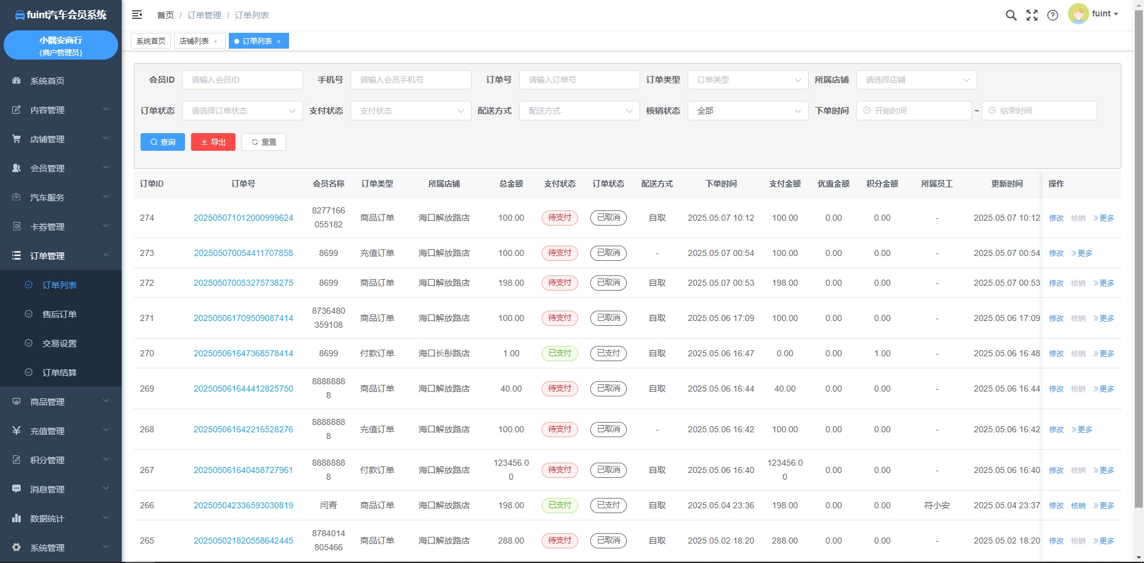
Task: Collapse the sidebar with the hamburger icon
Action: click(x=137, y=15)
